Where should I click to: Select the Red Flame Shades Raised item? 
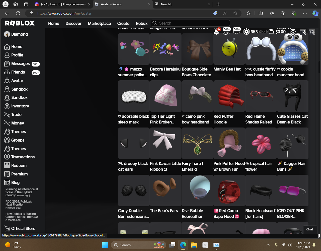(x=261, y=96)
